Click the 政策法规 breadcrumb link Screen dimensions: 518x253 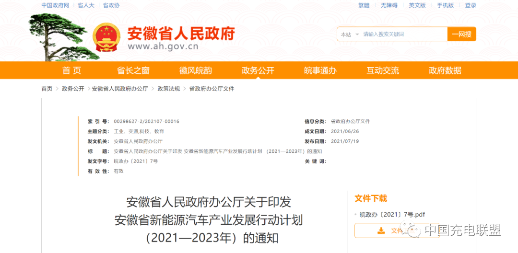pyautogui.click(x=169, y=89)
